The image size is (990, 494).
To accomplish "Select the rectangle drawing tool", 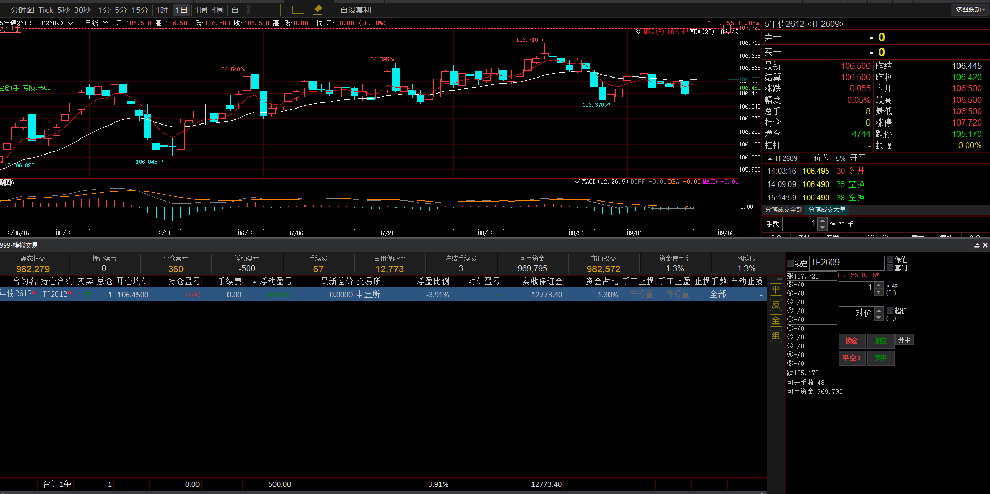I will 298,10.
